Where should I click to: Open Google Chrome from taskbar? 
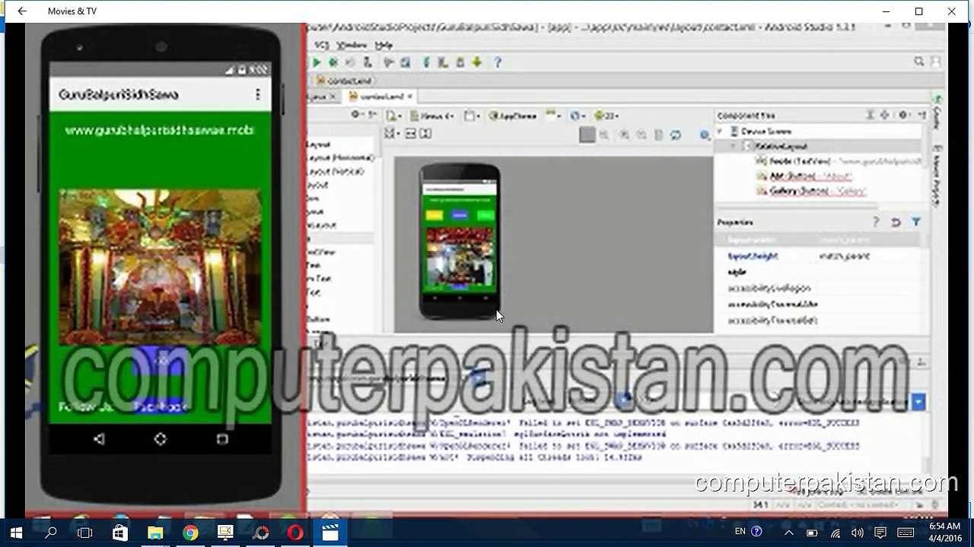tap(190, 532)
